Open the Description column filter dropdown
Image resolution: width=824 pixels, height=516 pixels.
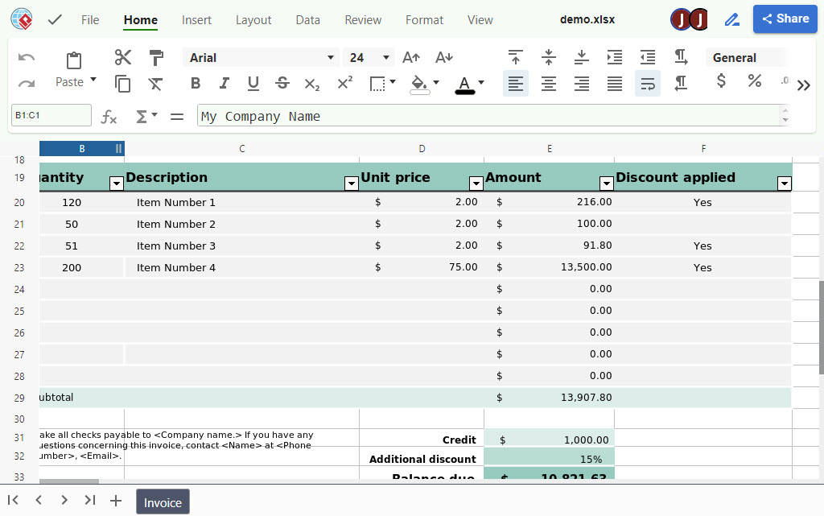[352, 184]
